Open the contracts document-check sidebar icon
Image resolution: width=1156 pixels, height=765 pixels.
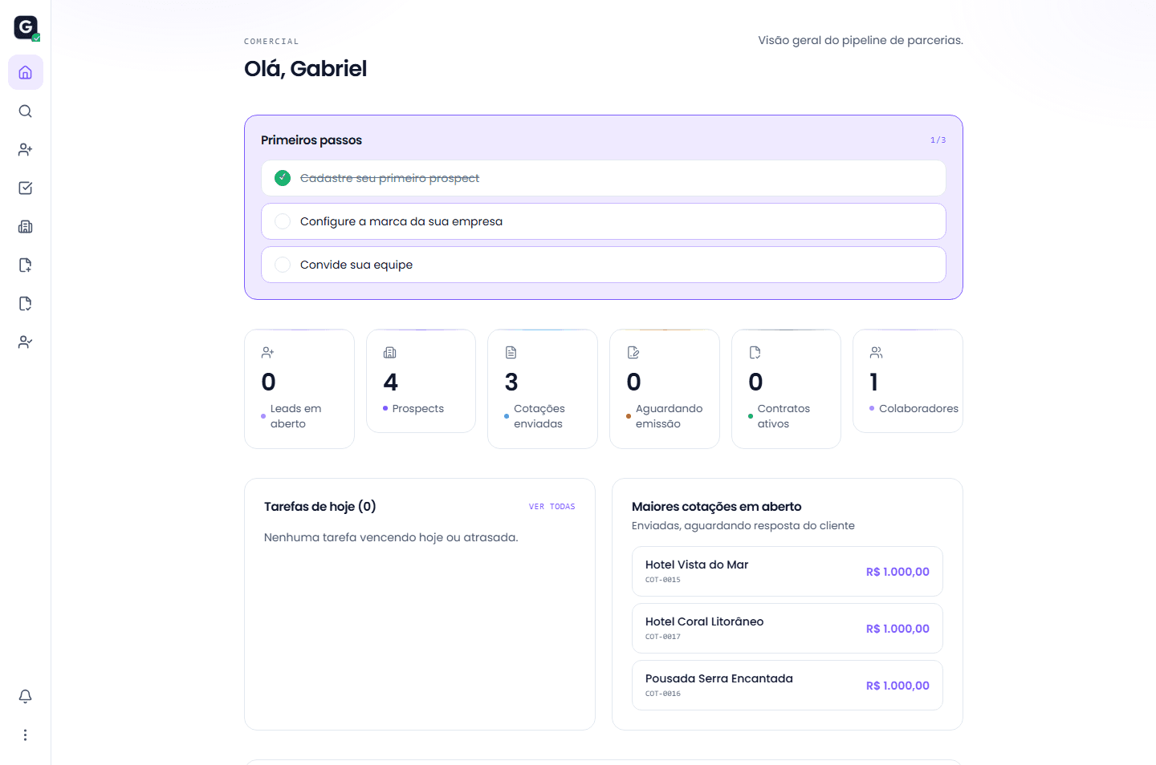pyautogui.click(x=26, y=304)
